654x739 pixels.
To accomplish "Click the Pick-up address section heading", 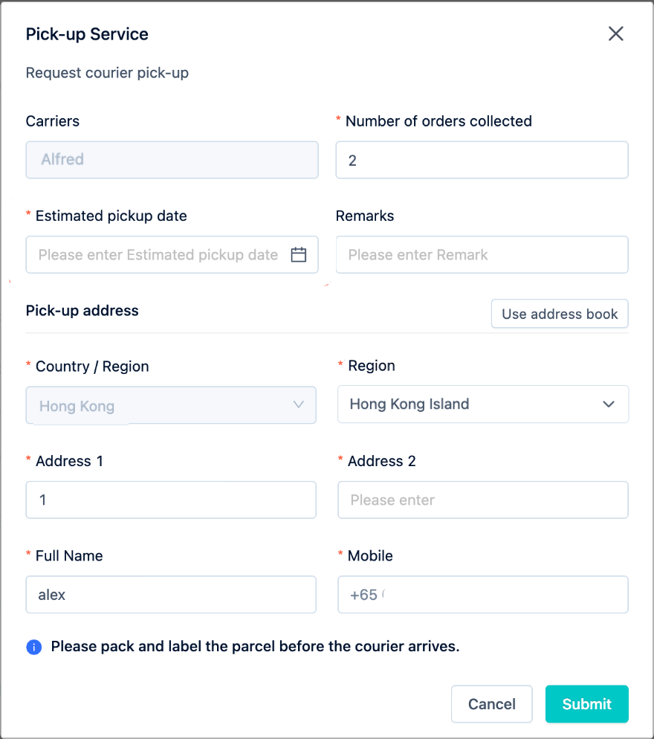I will click(82, 311).
